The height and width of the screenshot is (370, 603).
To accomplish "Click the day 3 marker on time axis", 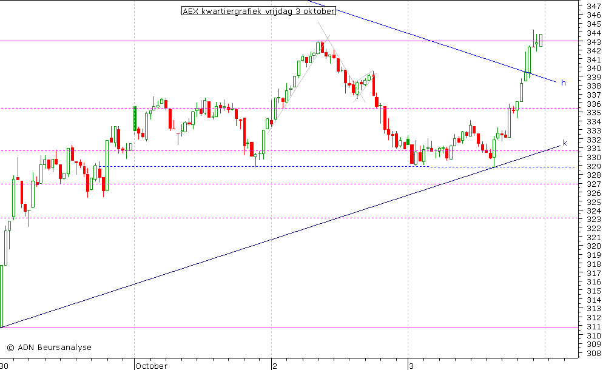I will click(411, 366).
